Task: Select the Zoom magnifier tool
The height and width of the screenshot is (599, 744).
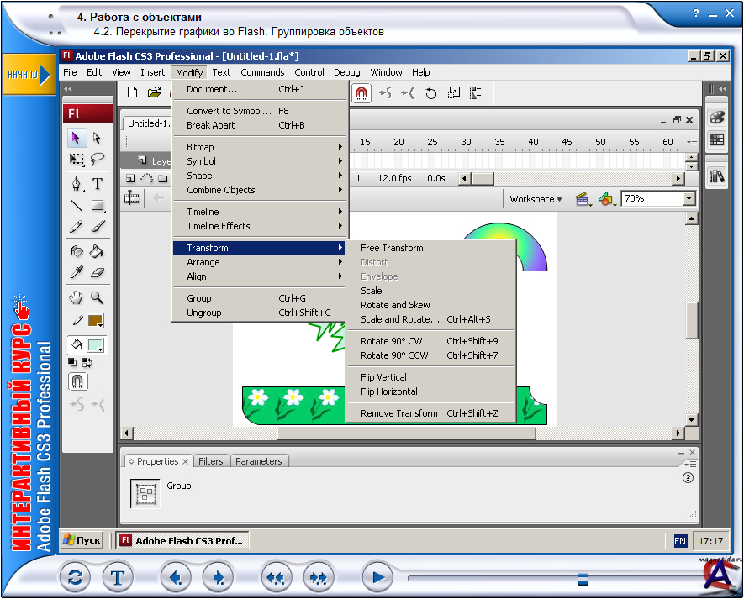Action: pyautogui.click(x=98, y=297)
